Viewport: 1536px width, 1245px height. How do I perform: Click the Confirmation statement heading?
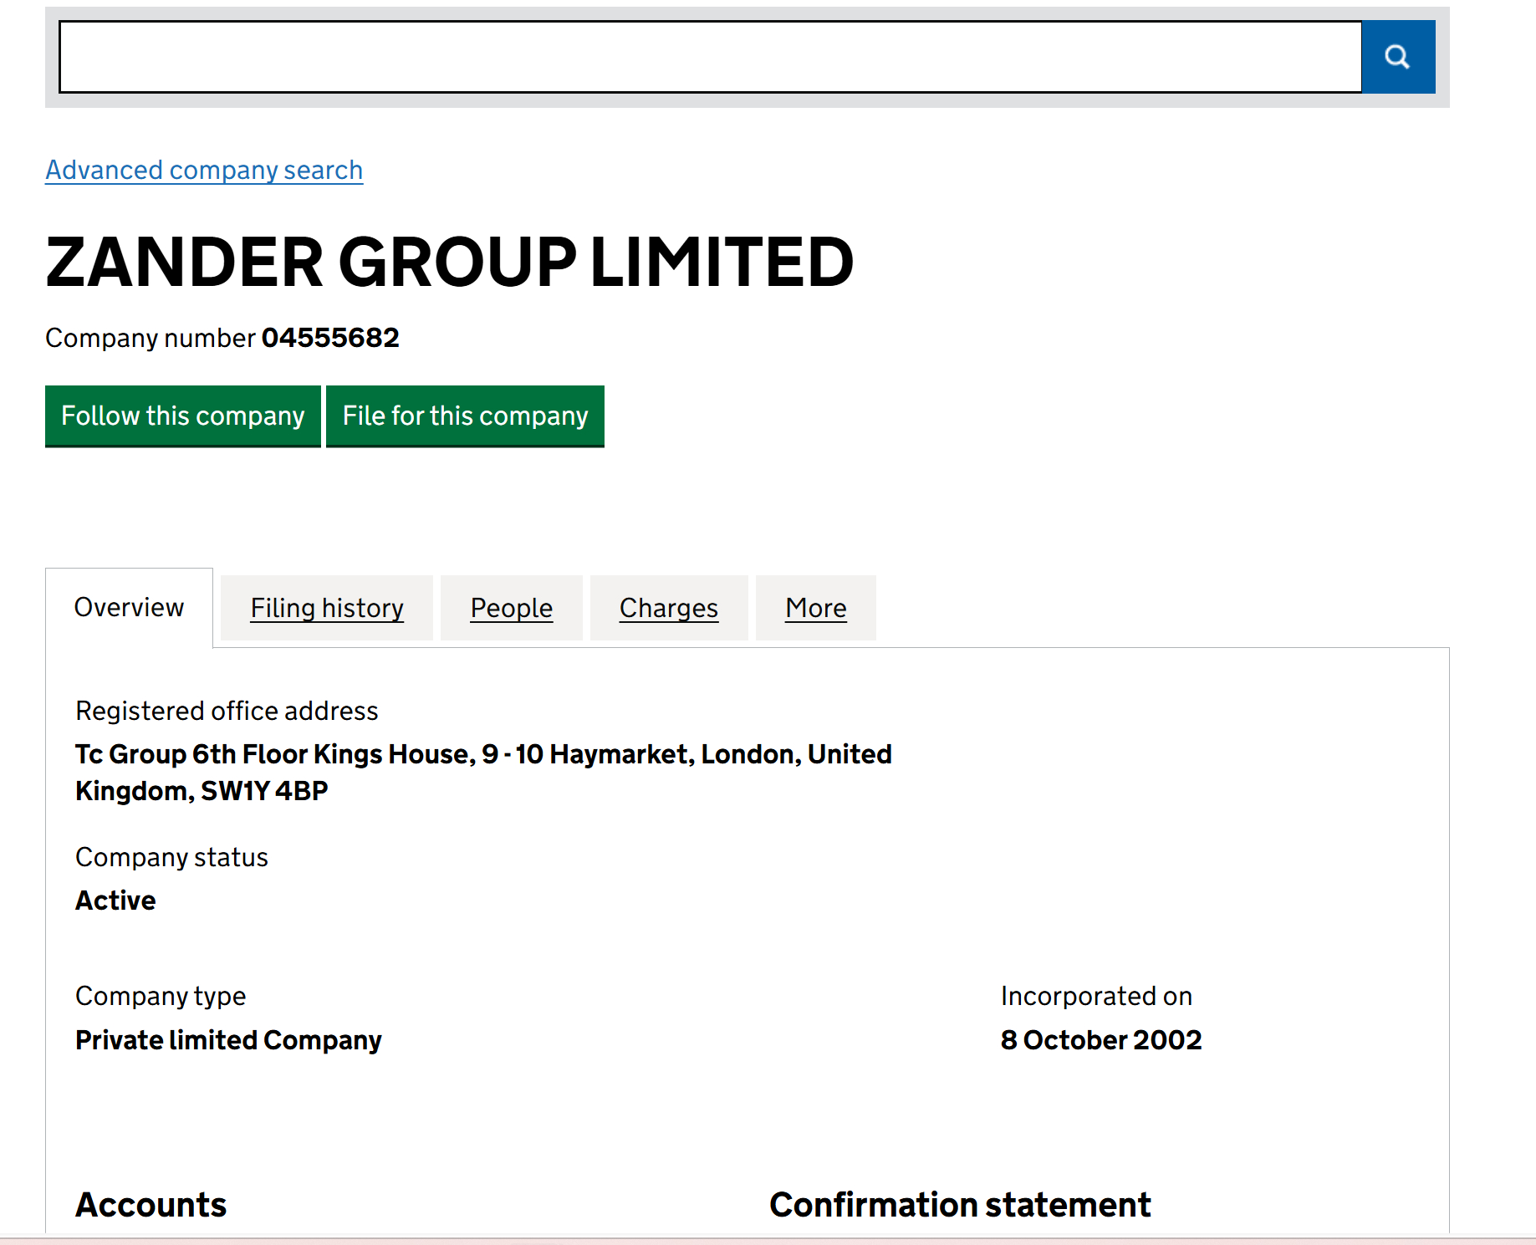point(960,1205)
